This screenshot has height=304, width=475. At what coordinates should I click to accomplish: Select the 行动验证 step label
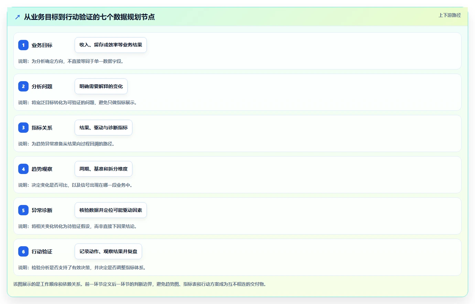tap(42, 251)
